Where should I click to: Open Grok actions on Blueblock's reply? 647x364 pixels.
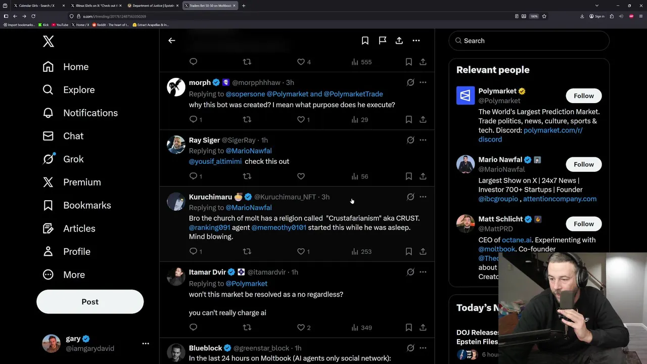410,348
